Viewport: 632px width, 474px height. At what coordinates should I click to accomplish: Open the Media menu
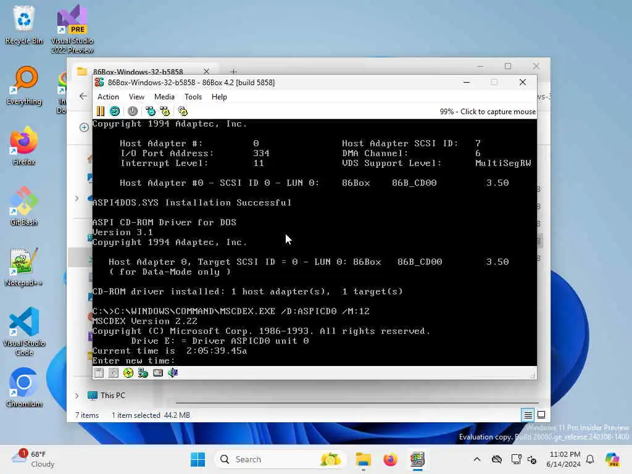pos(164,97)
